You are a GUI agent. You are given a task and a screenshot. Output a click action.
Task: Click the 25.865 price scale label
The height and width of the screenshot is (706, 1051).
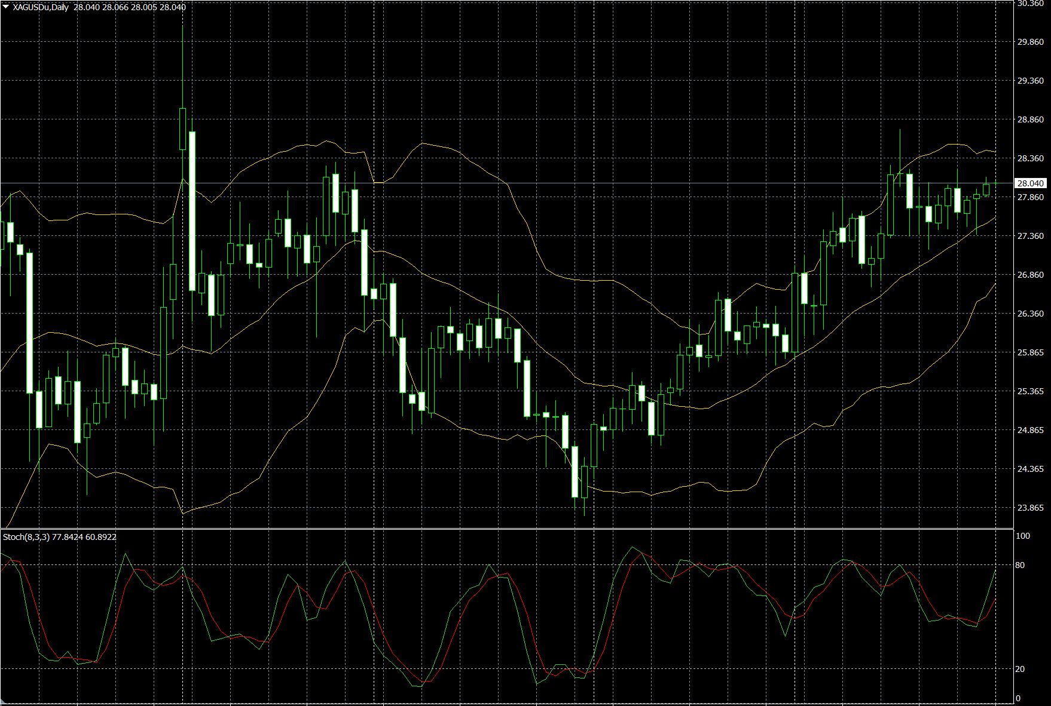click(1031, 352)
